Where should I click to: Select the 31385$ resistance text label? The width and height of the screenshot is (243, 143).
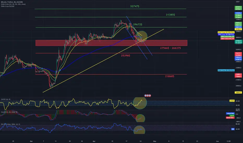pyautogui.click(x=171, y=15)
